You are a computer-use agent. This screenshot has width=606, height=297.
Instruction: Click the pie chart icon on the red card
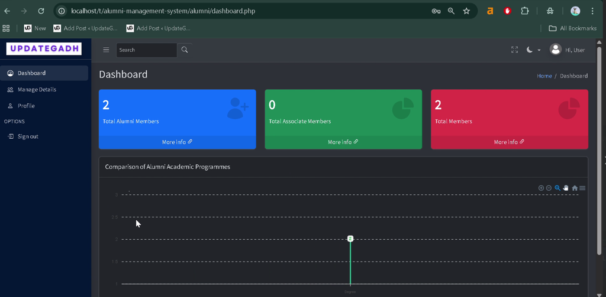click(569, 109)
